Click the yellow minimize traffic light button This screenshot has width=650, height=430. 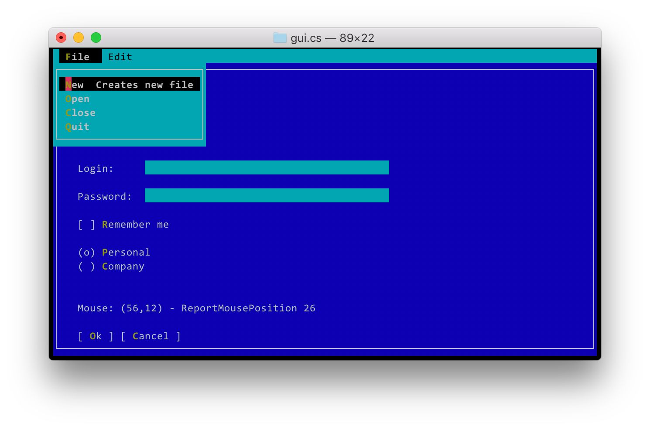click(x=79, y=38)
